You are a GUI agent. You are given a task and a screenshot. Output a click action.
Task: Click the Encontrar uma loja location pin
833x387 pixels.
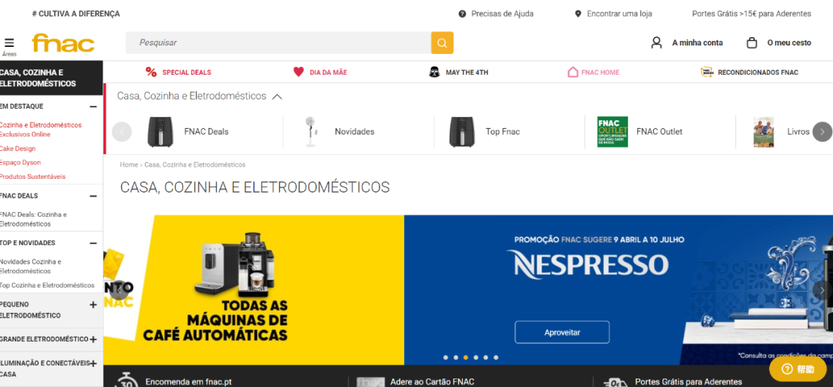pos(578,14)
